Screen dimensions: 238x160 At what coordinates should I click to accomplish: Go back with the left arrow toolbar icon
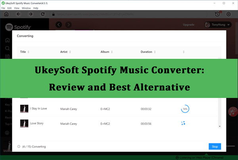[18, 14]
